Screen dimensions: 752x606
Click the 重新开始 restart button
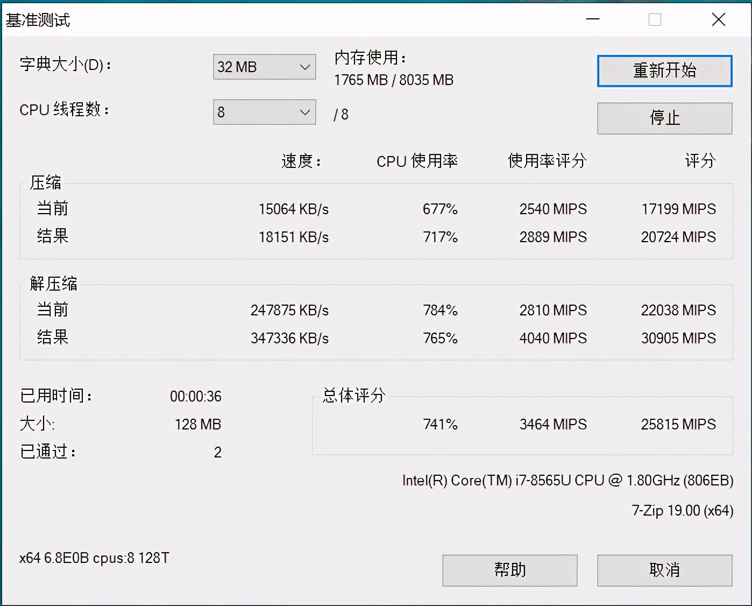tap(664, 71)
